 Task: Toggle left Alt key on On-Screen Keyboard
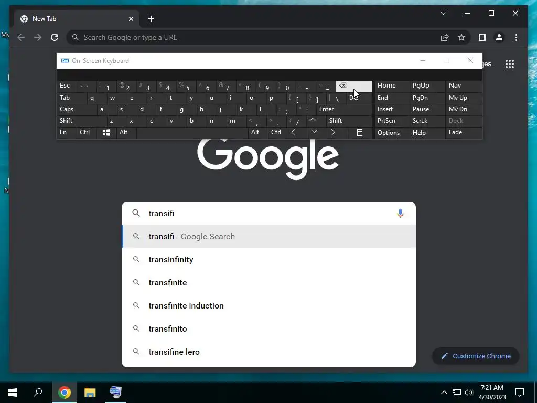pos(126,132)
